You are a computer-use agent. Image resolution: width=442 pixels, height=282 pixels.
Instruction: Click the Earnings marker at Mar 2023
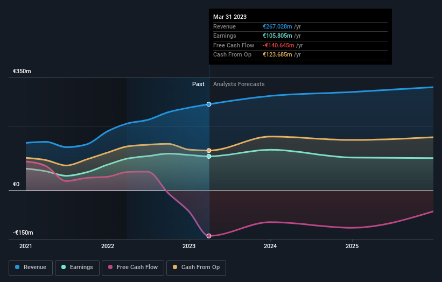[x=209, y=157]
